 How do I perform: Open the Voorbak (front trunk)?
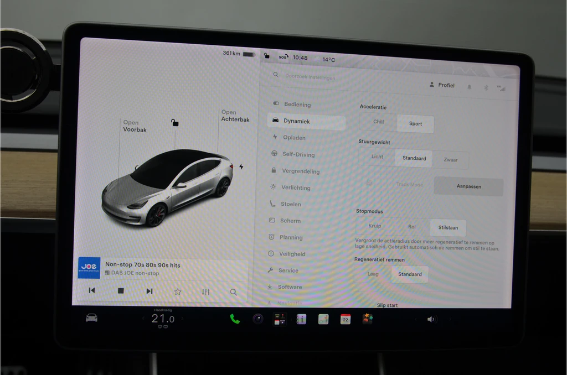coord(135,126)
